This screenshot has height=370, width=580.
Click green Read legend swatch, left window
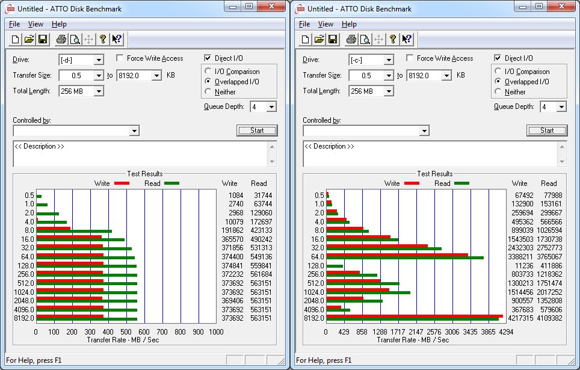[x=171, y=183]
